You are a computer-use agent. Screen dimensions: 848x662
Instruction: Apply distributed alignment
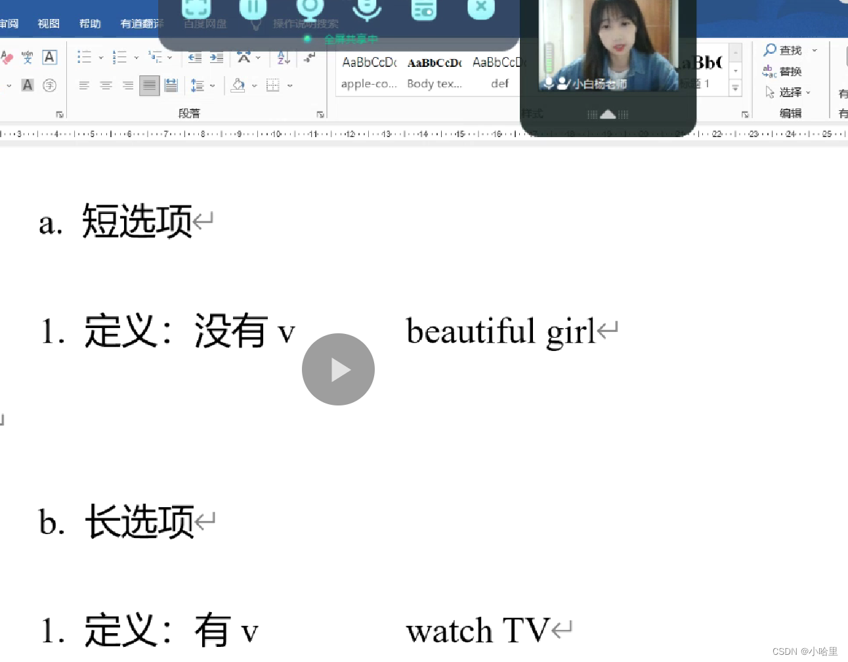[x=171, y=85]
